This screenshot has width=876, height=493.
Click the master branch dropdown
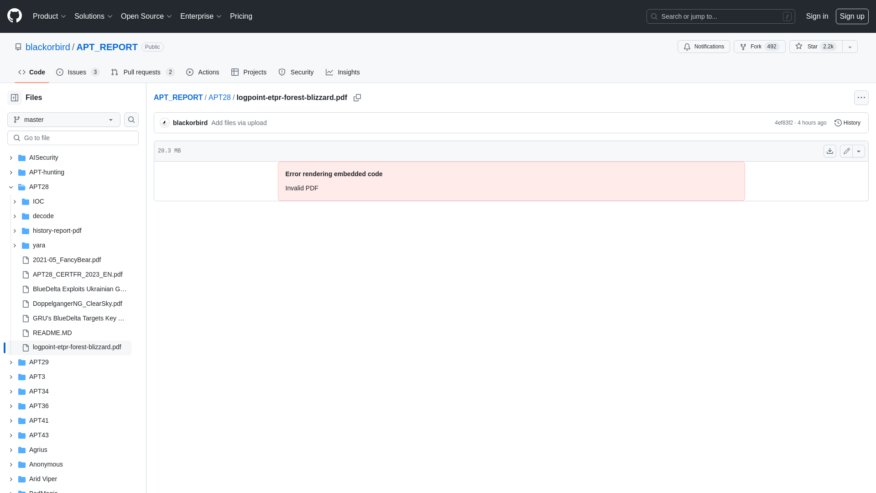[64, 119]
